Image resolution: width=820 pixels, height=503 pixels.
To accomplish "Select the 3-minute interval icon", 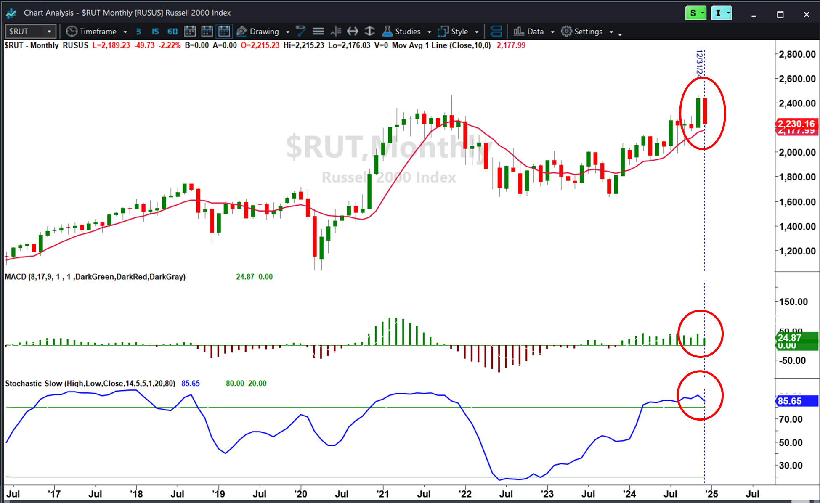I will point(138,32).
